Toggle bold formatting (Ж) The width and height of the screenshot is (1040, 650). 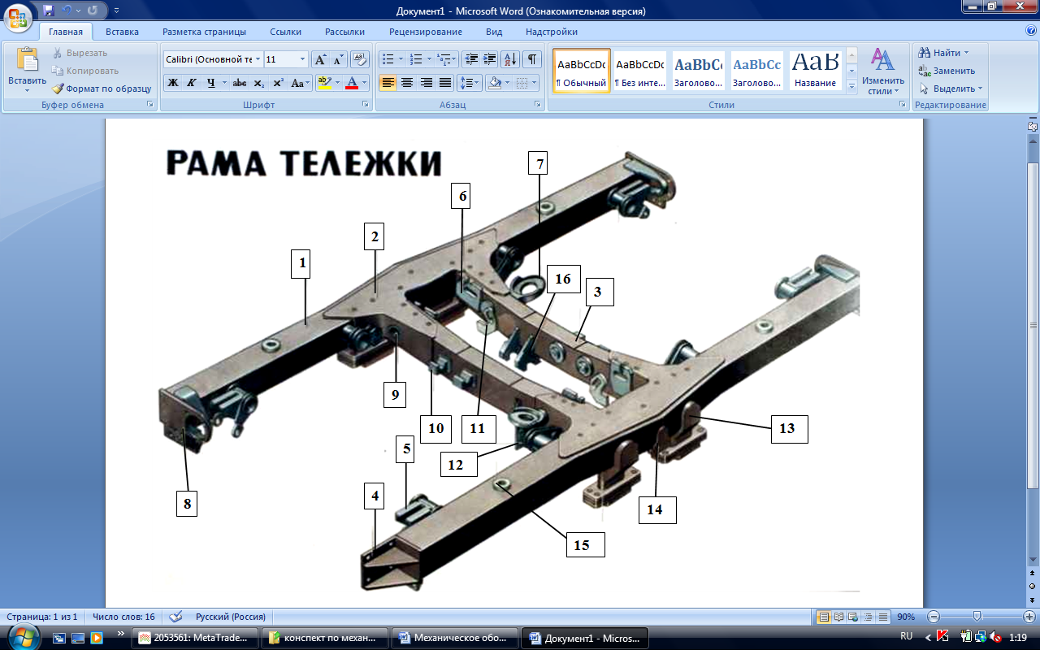pos(172,83)
